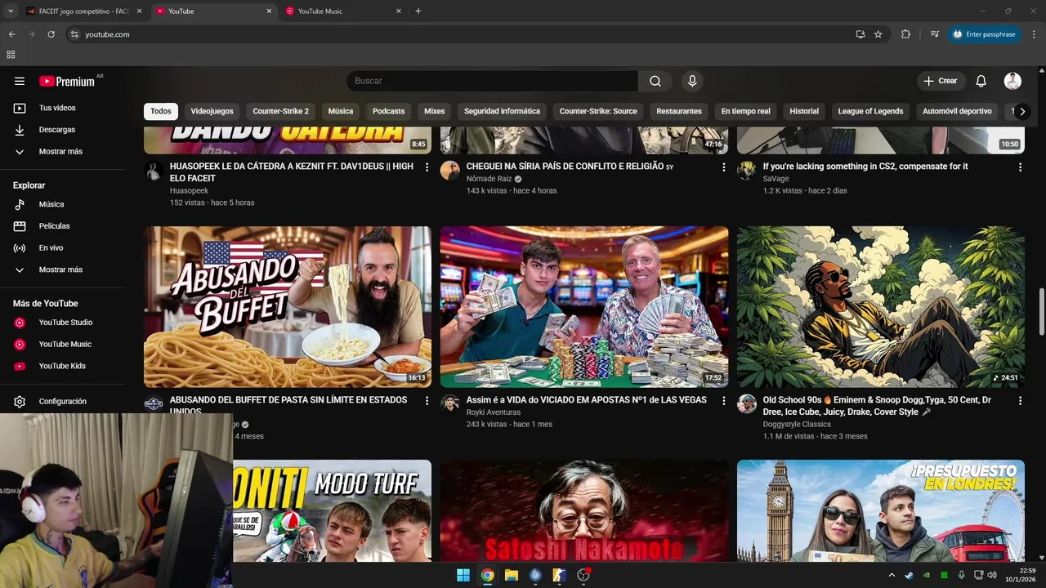Open Configuración settings in the sidebar
1046x588 pixels.
(62, 402)
